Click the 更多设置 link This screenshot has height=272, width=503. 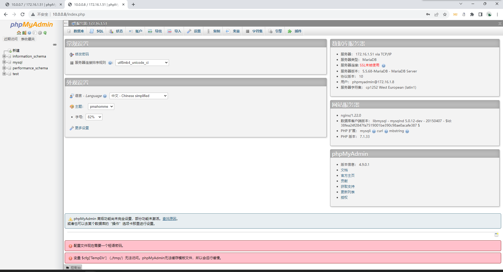pyautogui.click(x=82, y=128)
